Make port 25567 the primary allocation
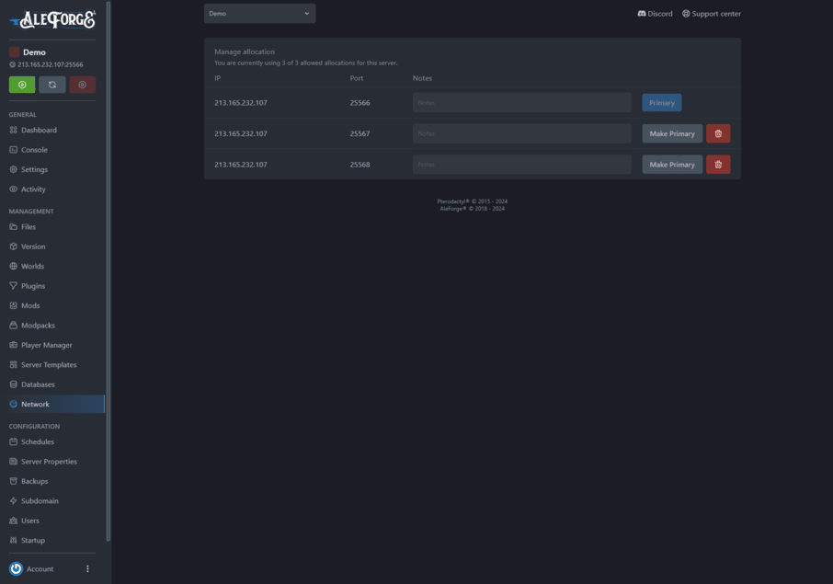The width and height of the screenshot is (833, 584). (671, 133)
